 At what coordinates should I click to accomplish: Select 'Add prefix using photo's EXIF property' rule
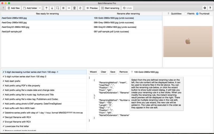click(44, 104)
